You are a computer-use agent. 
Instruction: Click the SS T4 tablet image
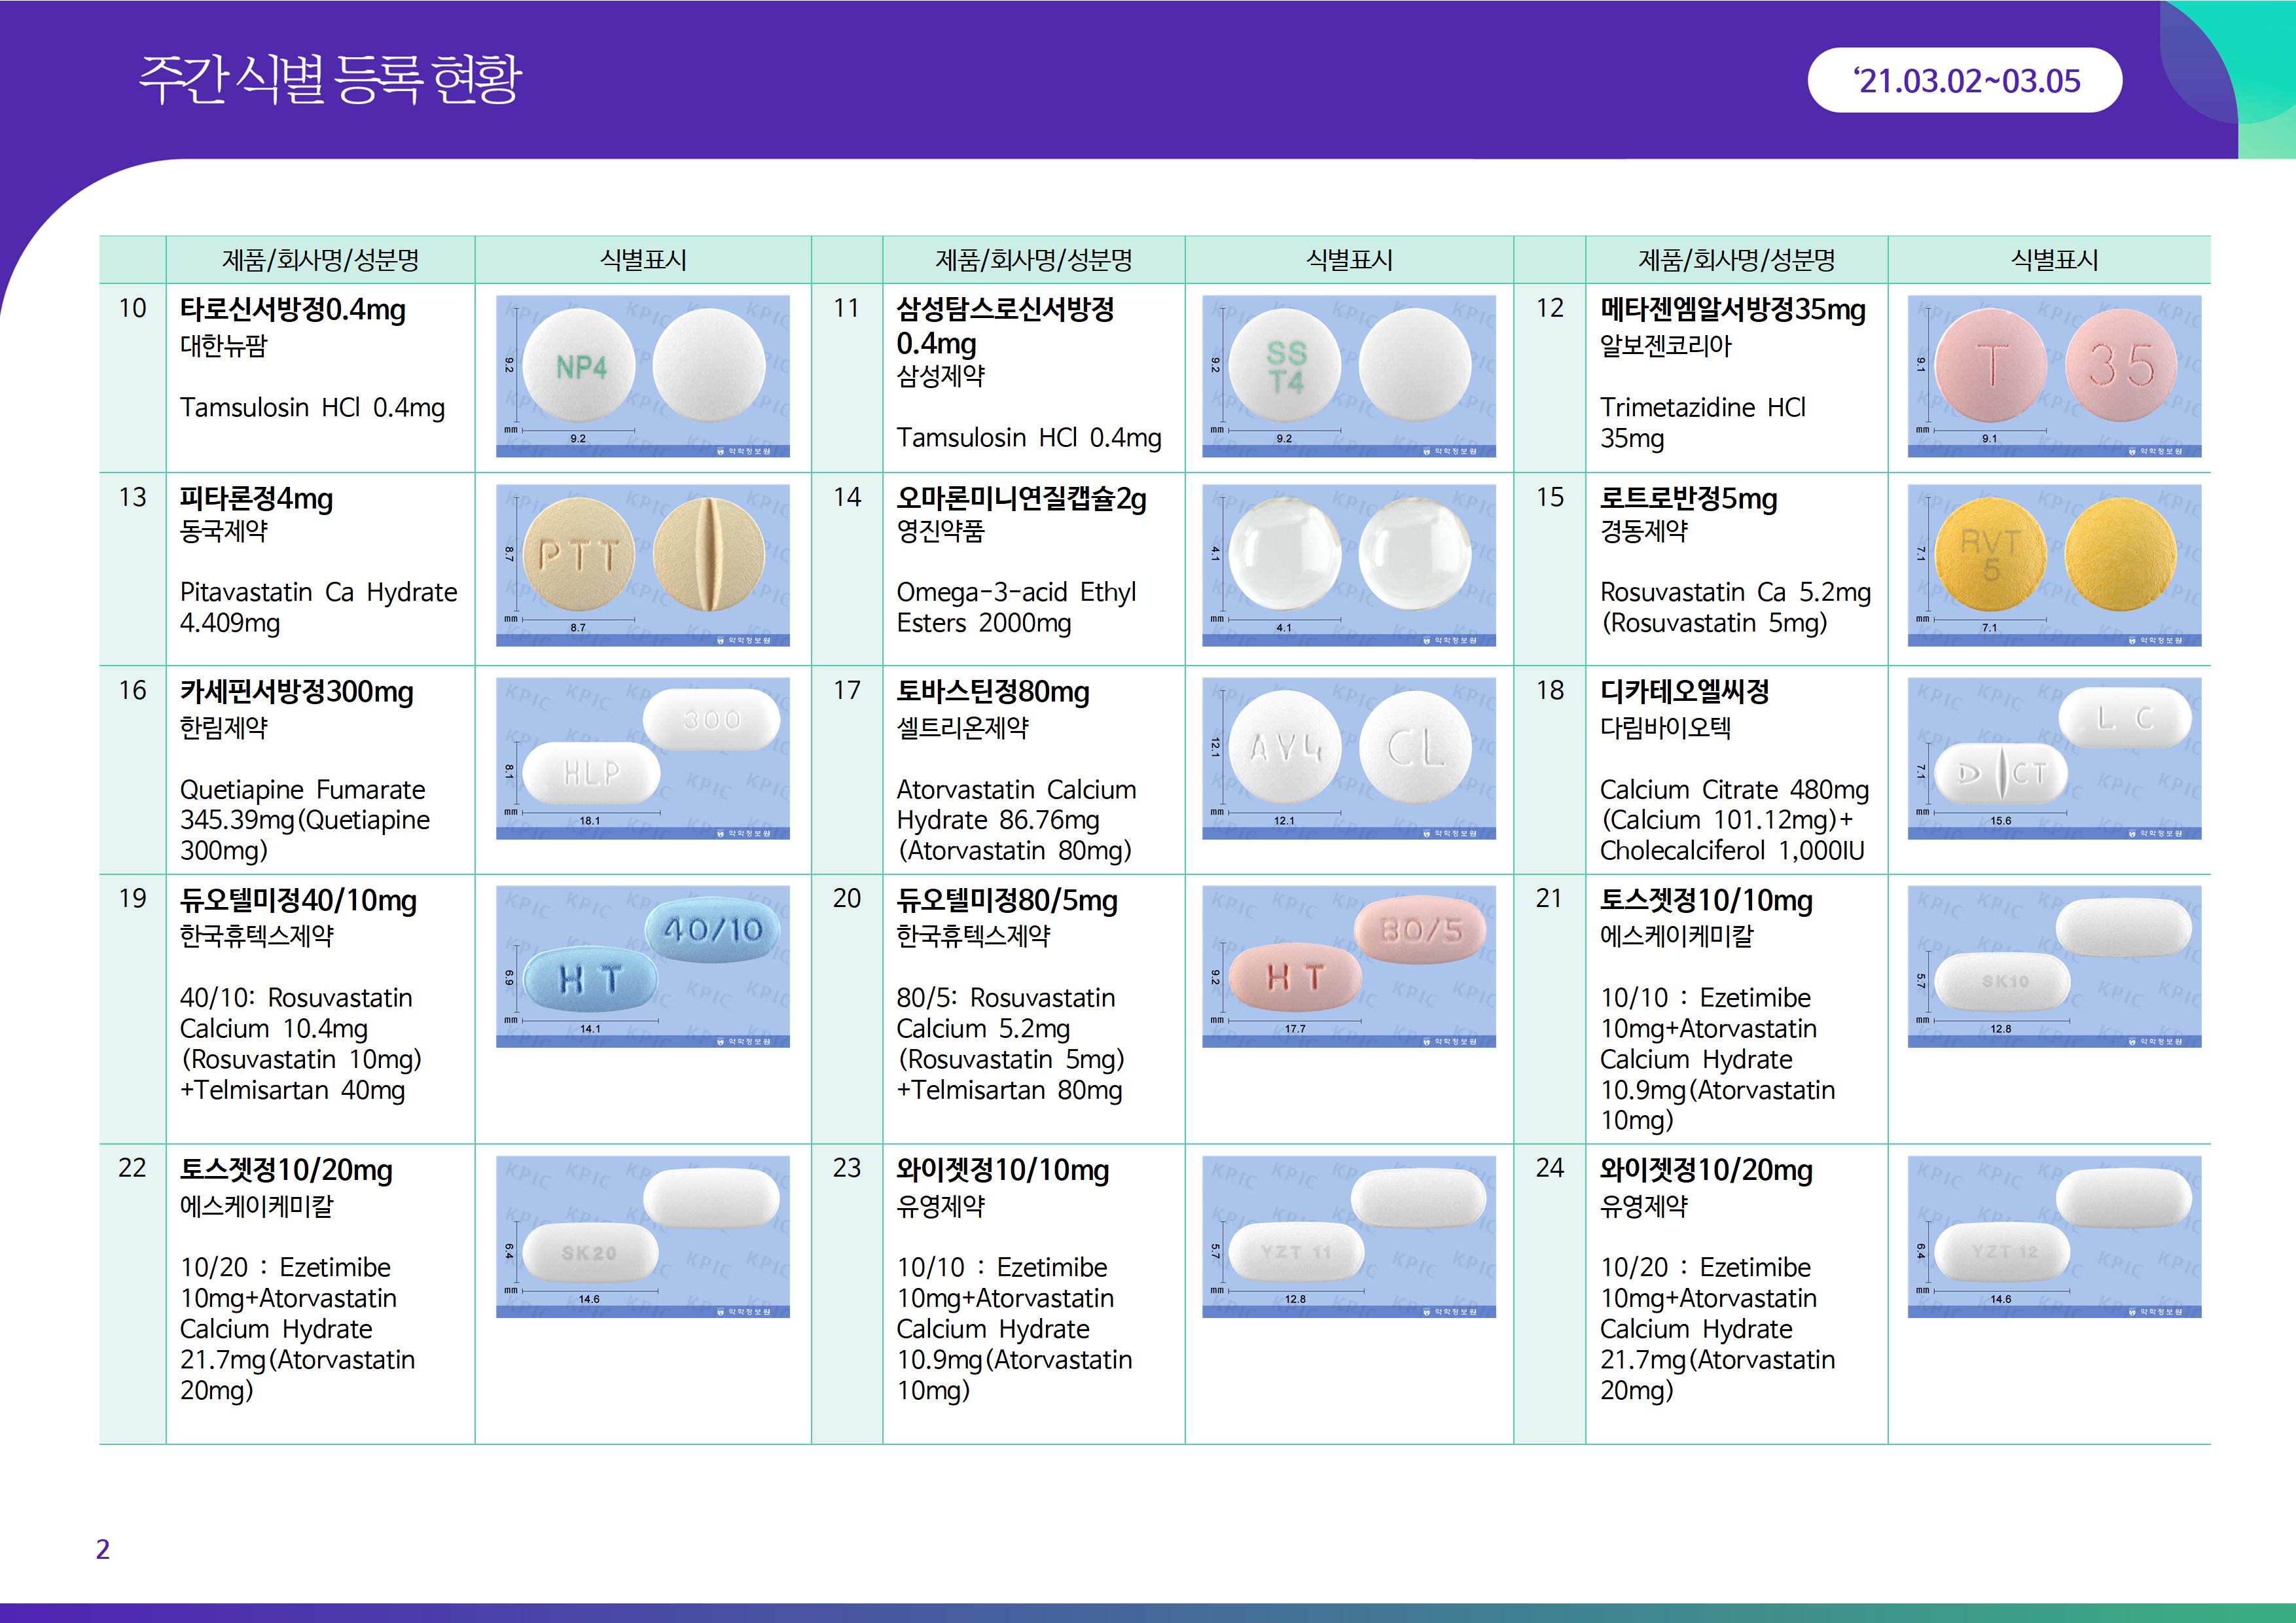point(1348,375)
